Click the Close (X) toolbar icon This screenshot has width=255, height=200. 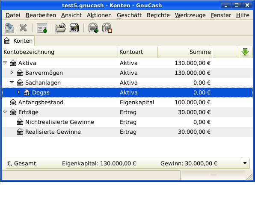[23, 28]
